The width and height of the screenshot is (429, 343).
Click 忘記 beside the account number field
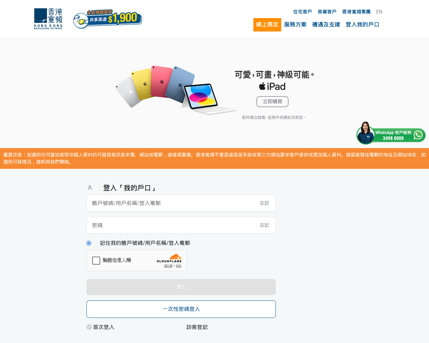[x=264, y=203]
